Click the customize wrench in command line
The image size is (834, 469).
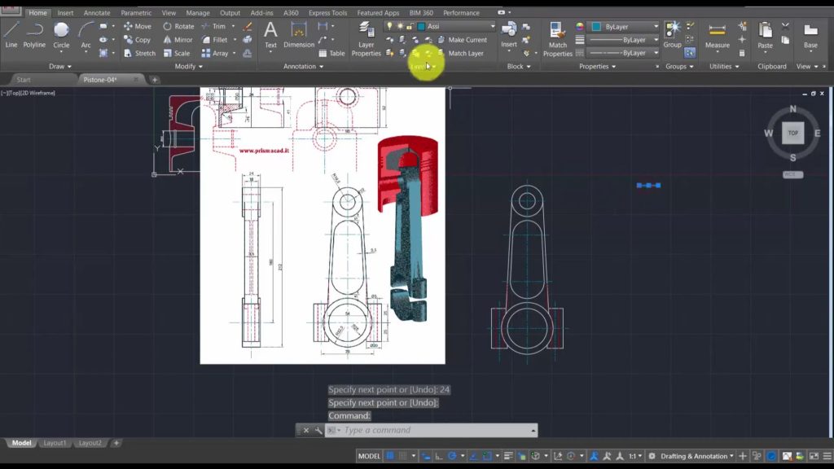(x=318, y=430)
